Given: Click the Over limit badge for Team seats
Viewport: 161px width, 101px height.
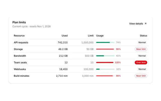Looking at the screenshot, I should [x=141, y=62].
